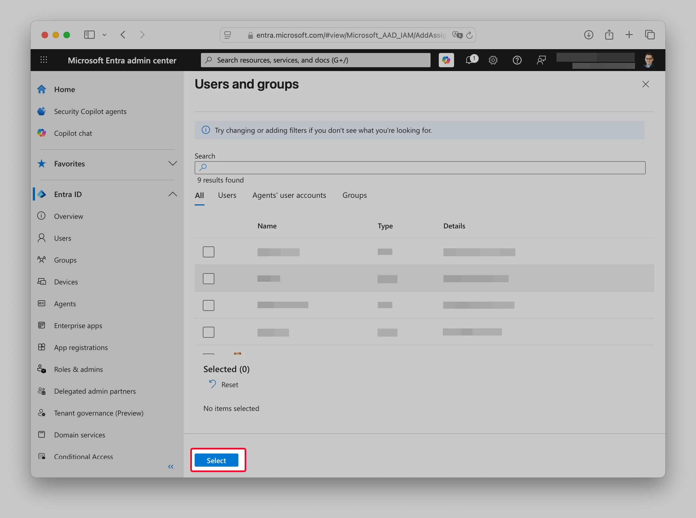Viewport: 696px width, 518px height.
Task: Click Reset selection
Action: pyautogui.click(x=224, y=384)
